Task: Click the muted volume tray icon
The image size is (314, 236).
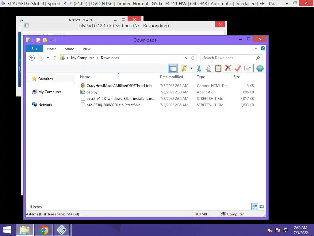Action: [x=270, y=230]
